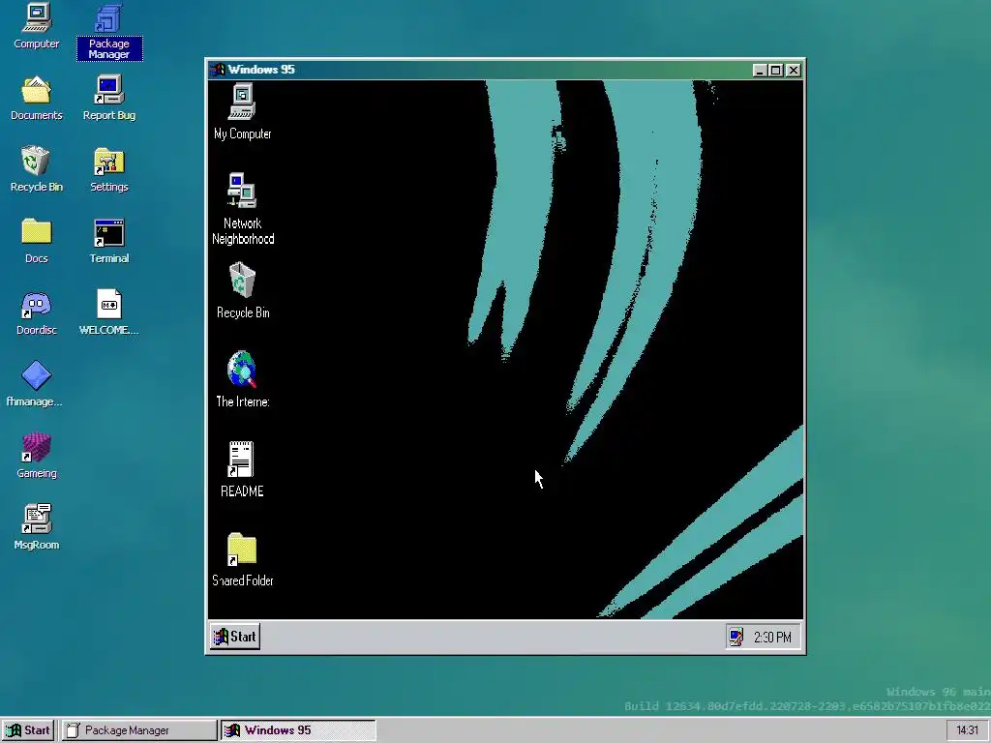
Task: Maximize the Windows 95 window
Action: [x=775, y=70]
